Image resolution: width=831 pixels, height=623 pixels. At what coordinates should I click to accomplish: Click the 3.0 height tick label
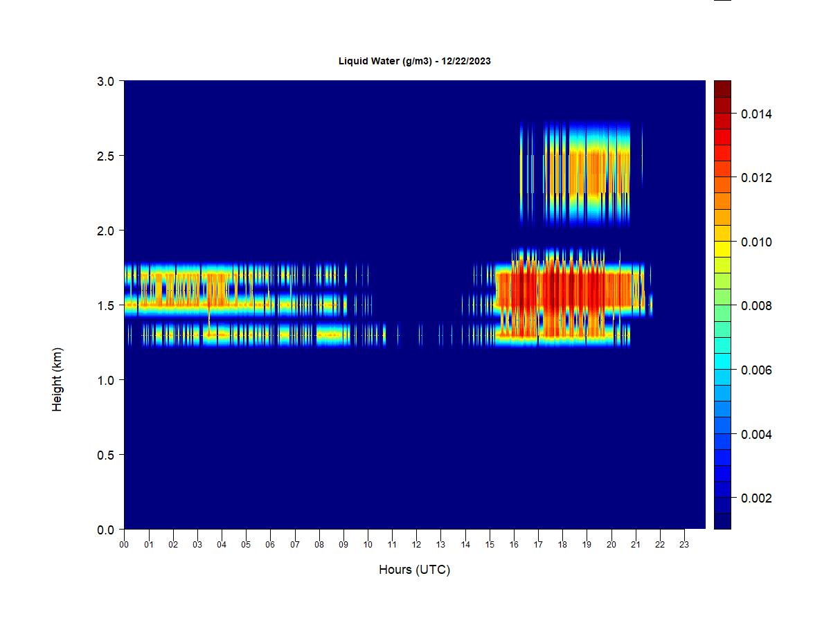tap(105, 81)
